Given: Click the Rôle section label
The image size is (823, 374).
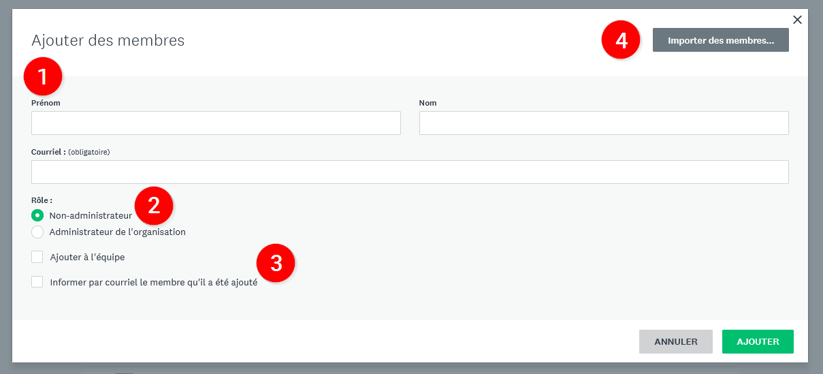Looking at the screenshot, I should pos(42,200).
